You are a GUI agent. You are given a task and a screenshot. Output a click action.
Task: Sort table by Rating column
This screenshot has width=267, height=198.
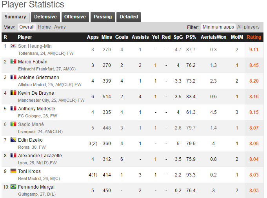254,37
